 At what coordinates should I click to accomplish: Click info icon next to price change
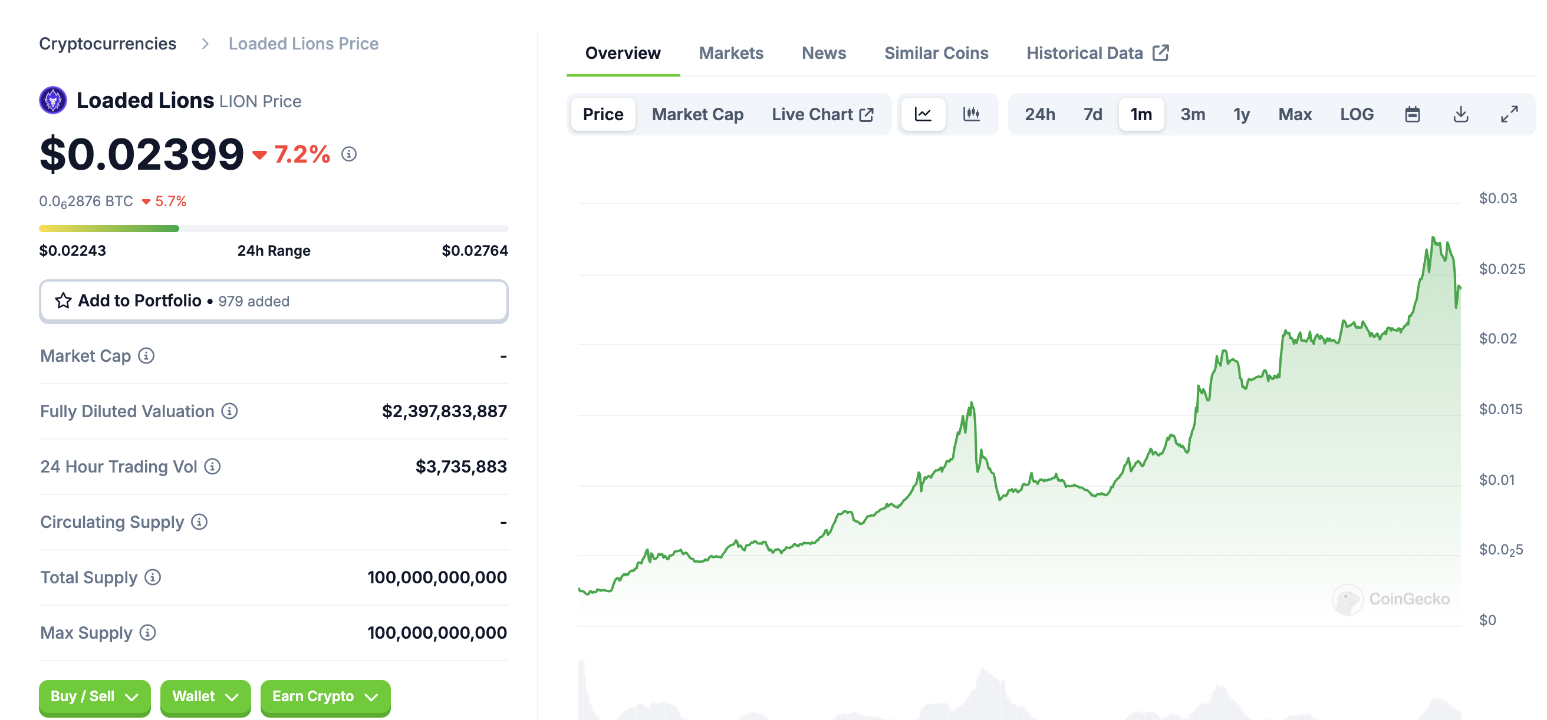(349, 154)
